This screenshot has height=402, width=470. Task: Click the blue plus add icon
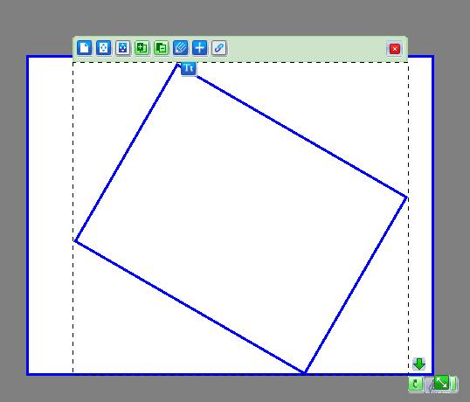(200, 48)
